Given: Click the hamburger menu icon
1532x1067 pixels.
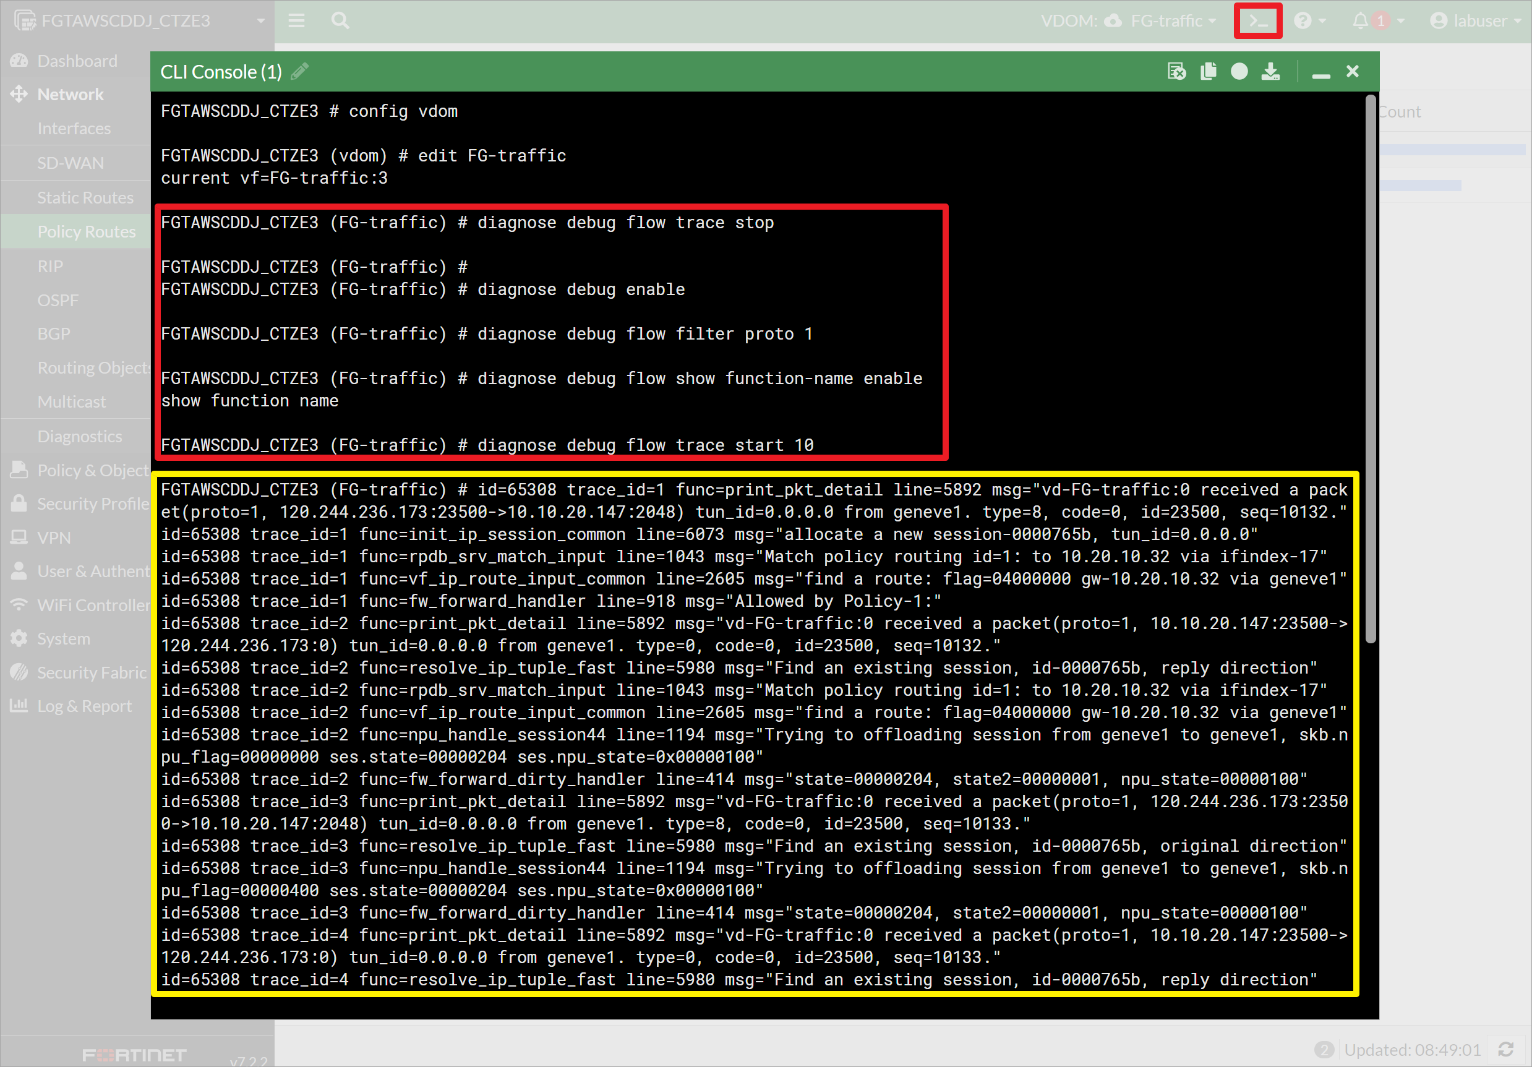Looking at the screenshot, I should (x=297, y=20).
